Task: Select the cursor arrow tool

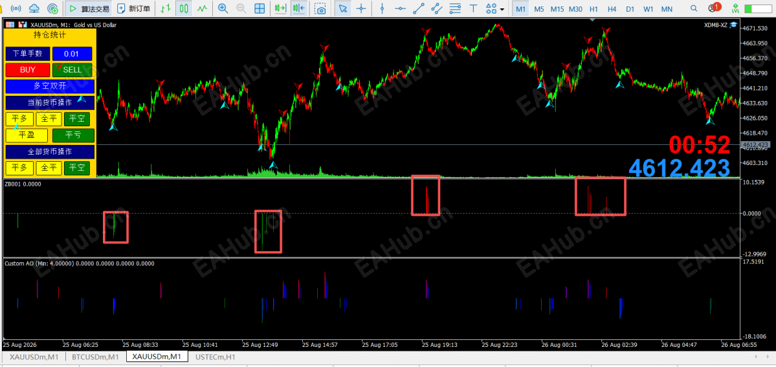Action: click(x=342, y=8)
